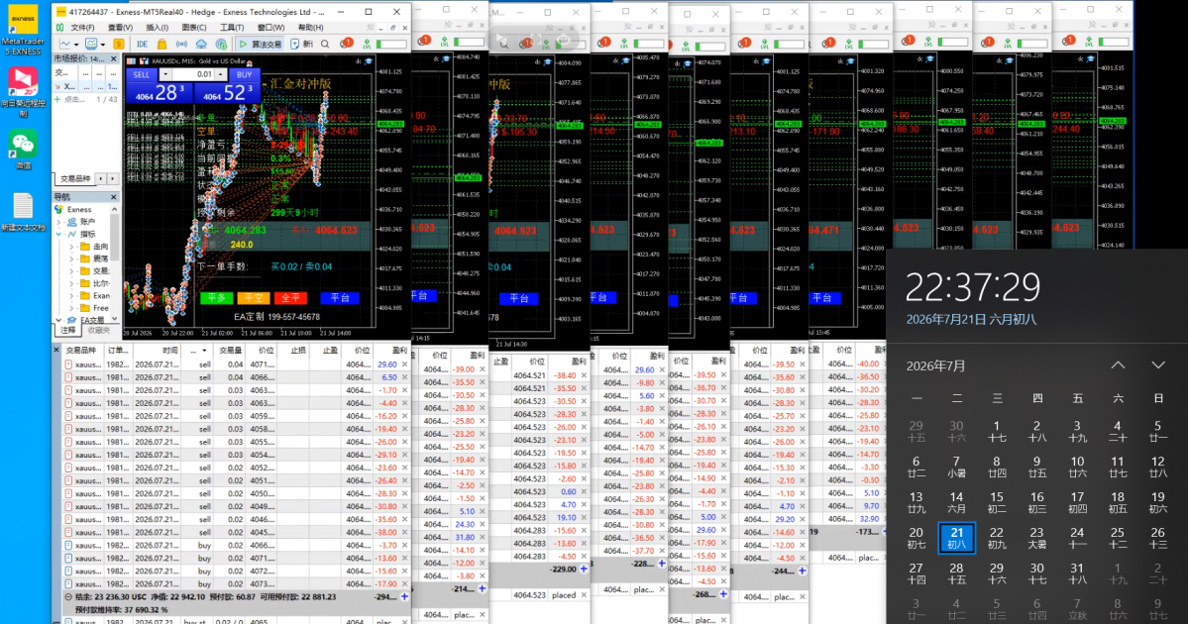
Task: Open the 工具(T) menu
Action: 232,28
